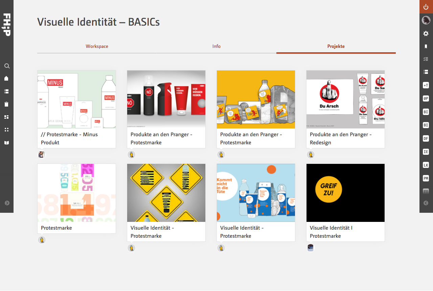Open the "Du Arsch" project thumbnail

point(345,99)
